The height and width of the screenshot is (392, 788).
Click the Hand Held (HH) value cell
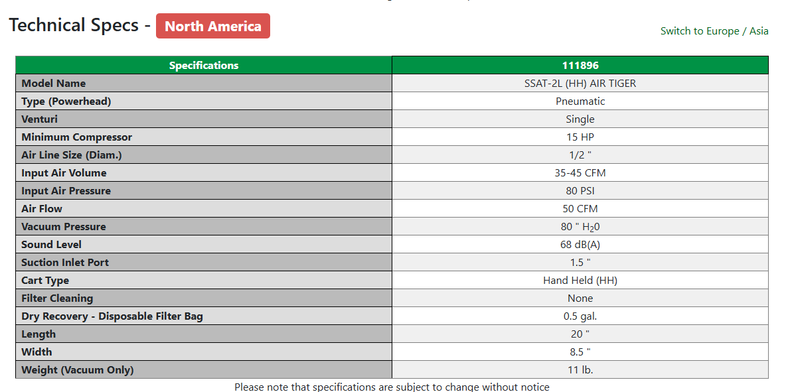580,281
